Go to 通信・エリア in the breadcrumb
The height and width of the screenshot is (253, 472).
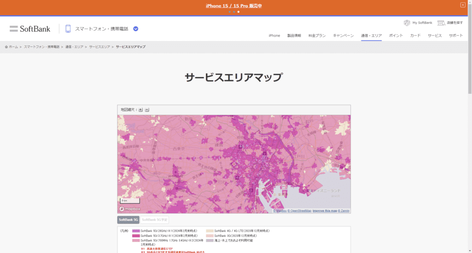[74, 47]
